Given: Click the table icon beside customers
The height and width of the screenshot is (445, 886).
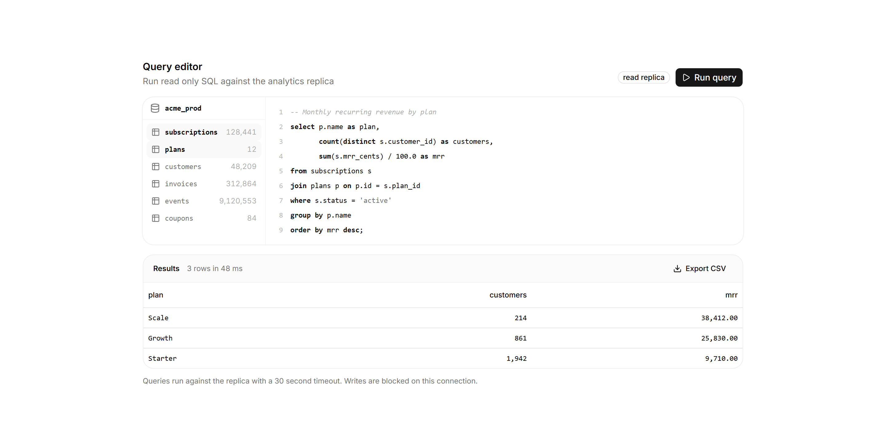Looking at the screenshot, I should click(x=155, y=167).
